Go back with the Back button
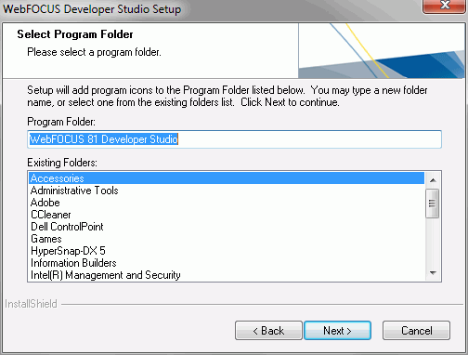The width and height of the screenshot is (468, 355). point(268,331)
